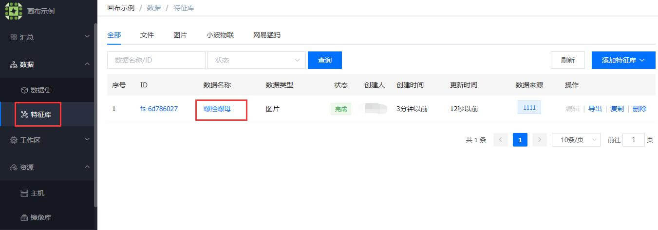Open the 添加特征库 dropdown button

click(623, 60)
